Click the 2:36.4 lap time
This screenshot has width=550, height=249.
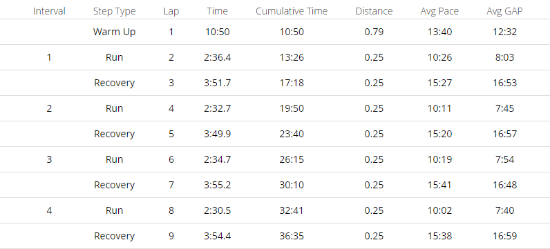coord(218,57)
